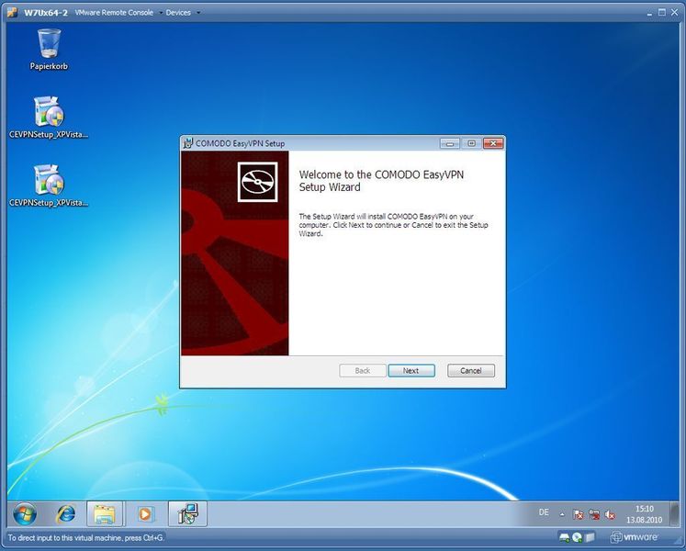Viewport: 686px width, 551px height.
Task: Click the VMware console icon beside W7Ux64-2
Action: [13, 12]
